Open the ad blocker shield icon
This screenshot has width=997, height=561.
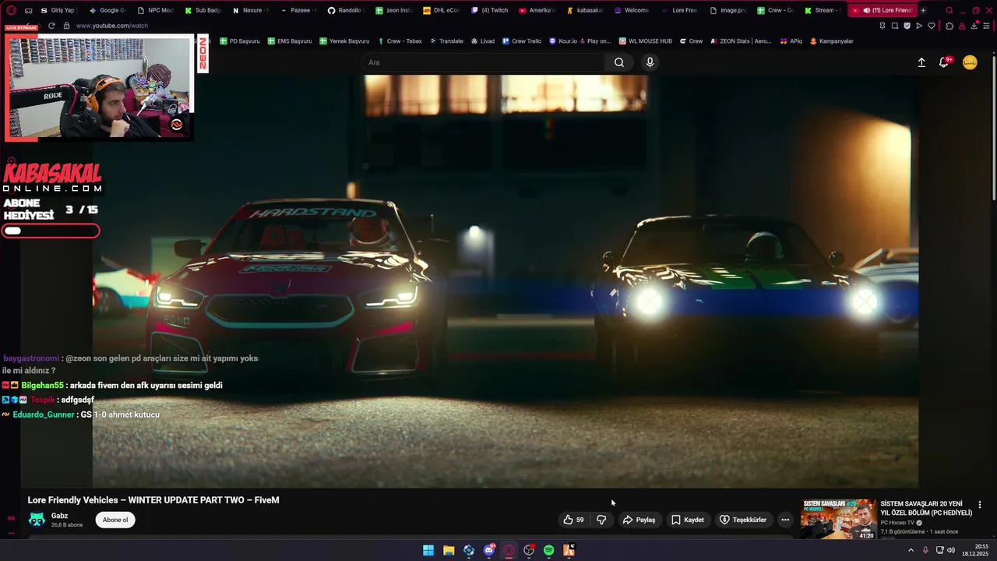point(907,26)
